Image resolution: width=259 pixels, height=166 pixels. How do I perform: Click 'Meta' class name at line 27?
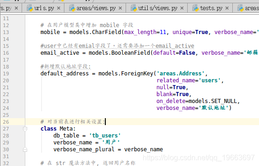tap(66, 129)
